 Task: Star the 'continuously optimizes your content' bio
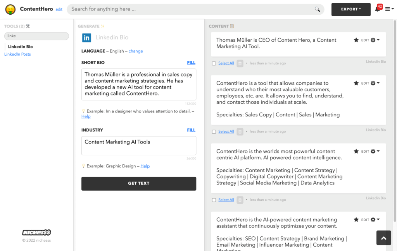[x=356, y=219]
